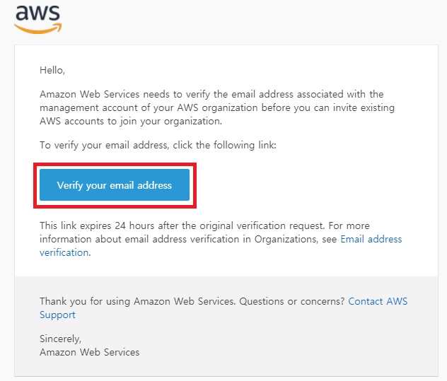
Task: Click the AWS logo in the header
Action: click(x=37, y=14)
